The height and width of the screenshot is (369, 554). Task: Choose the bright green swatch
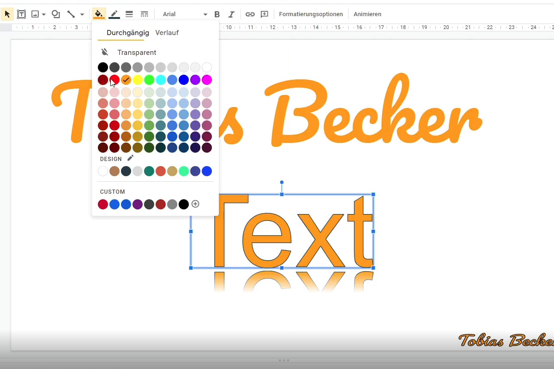coord(149,80)
